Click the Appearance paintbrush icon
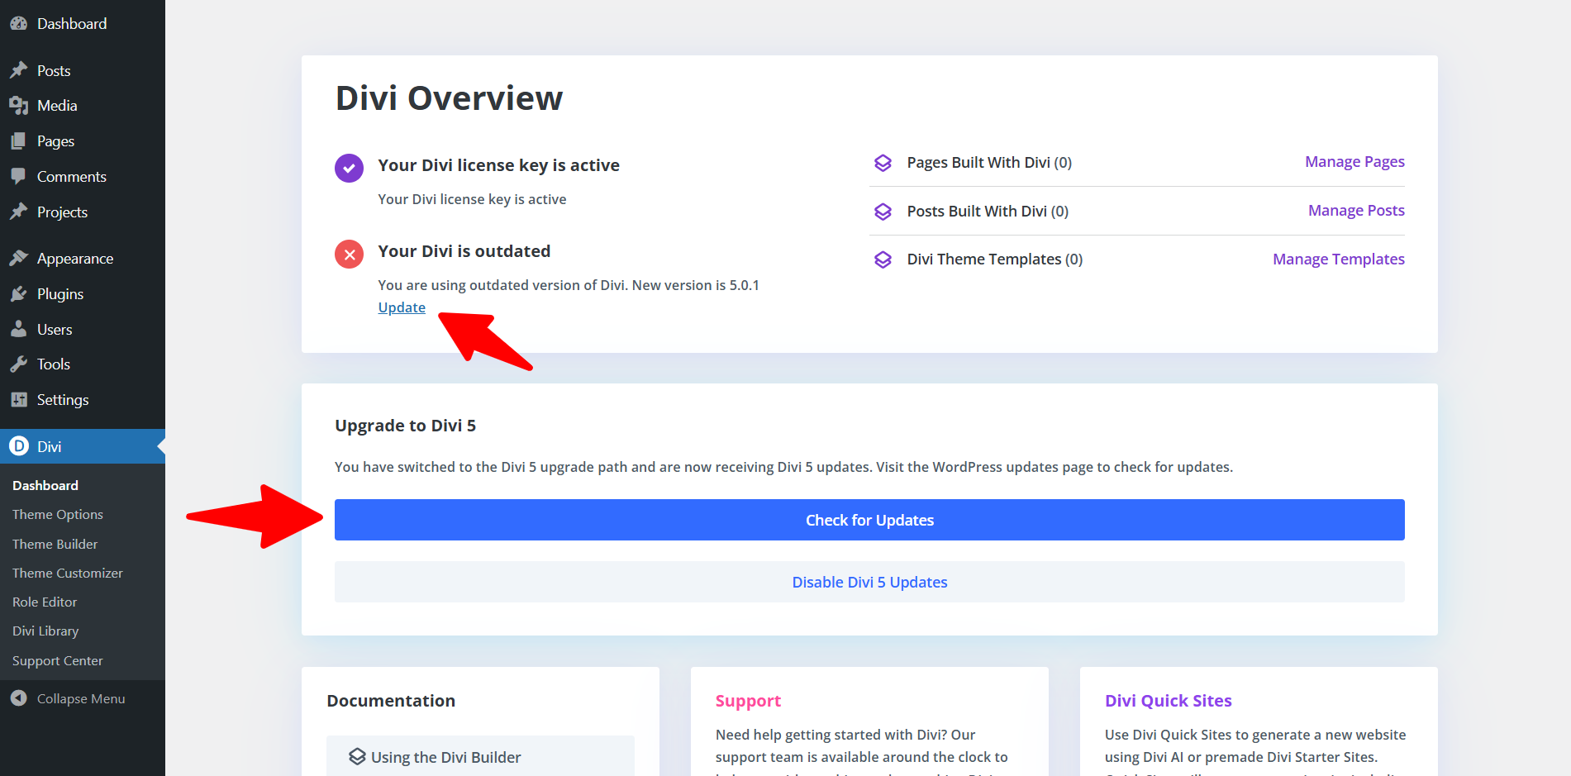 (x=18, y=259)
